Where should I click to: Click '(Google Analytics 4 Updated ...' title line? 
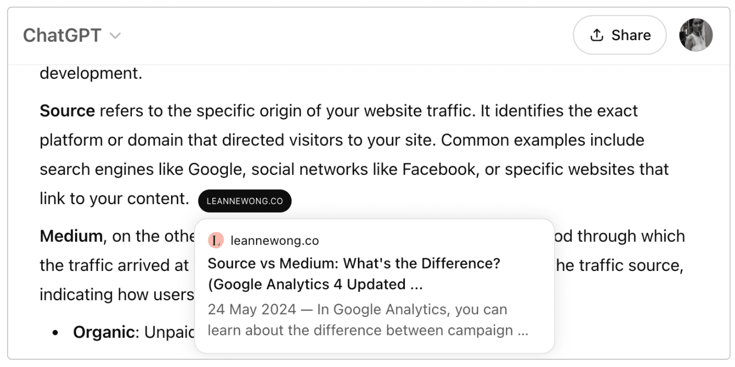tap(315, 284)
